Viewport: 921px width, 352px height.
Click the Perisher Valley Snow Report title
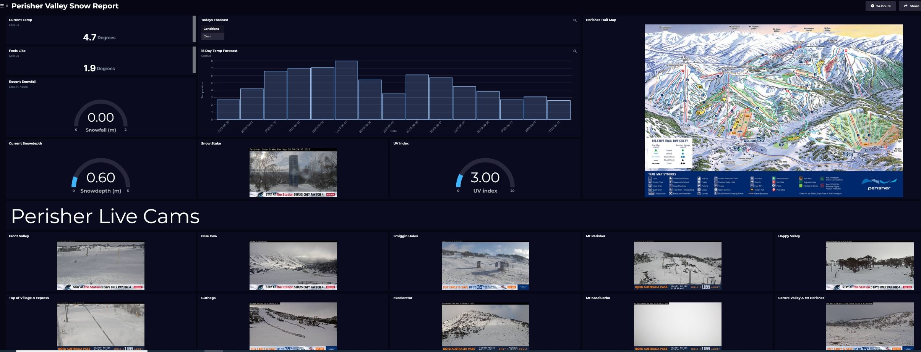(65, 6)
